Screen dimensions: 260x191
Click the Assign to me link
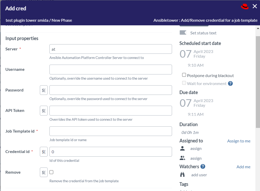pyautogui.click(x=239, y=141)
